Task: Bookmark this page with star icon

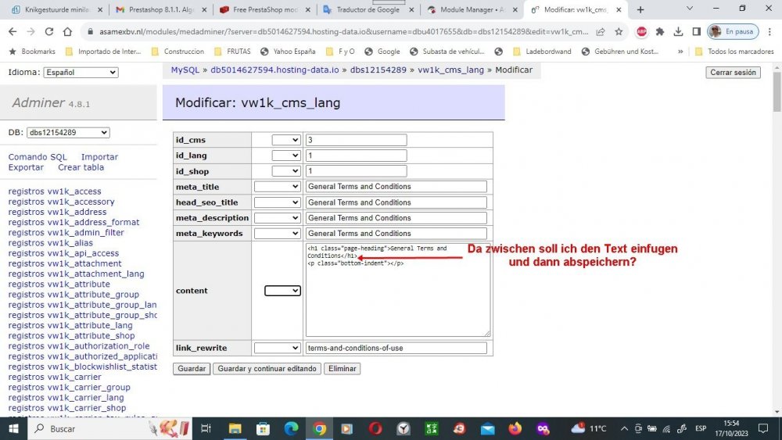Action: click(x=619, y=31)
